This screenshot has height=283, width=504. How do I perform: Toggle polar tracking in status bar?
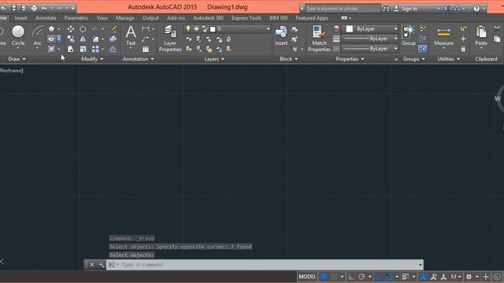361,276
